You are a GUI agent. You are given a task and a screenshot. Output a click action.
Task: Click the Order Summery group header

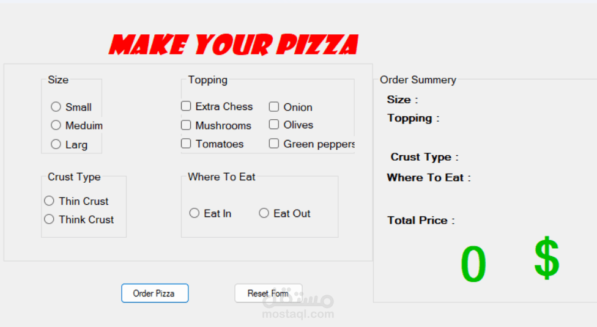(418, 80)
